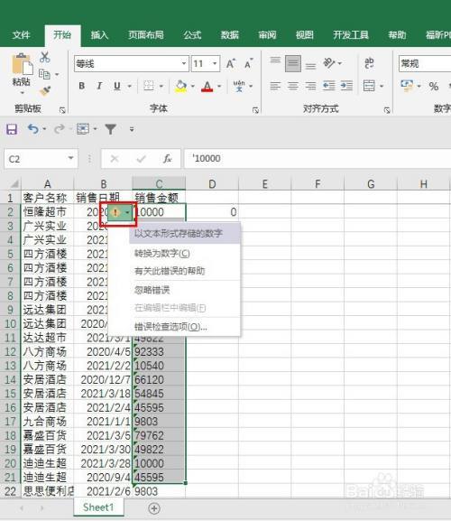Undo the last action
This screenshot has width=451, height=521.
tap(32, 129)
